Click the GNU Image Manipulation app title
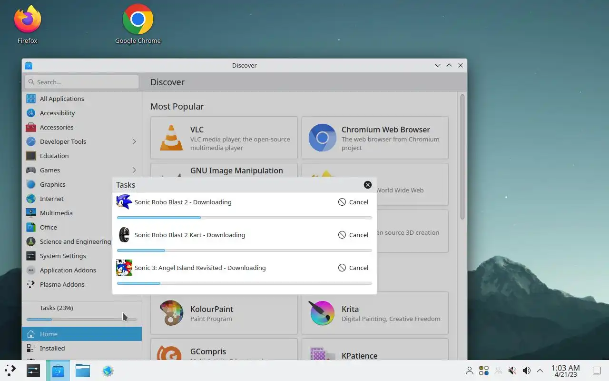609x381 pixels. coord(236,170)
